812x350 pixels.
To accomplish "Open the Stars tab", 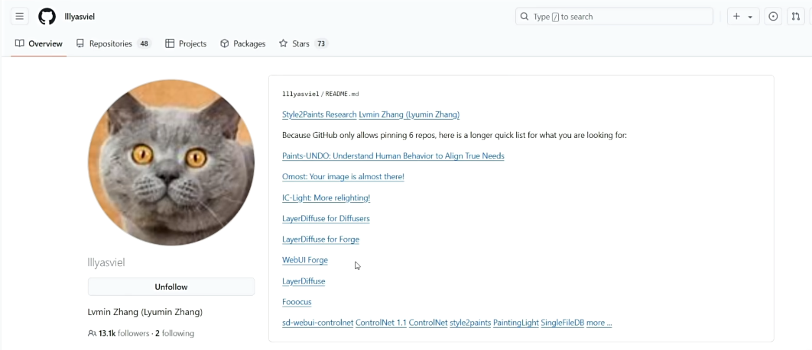I will (x=302, y=43).
